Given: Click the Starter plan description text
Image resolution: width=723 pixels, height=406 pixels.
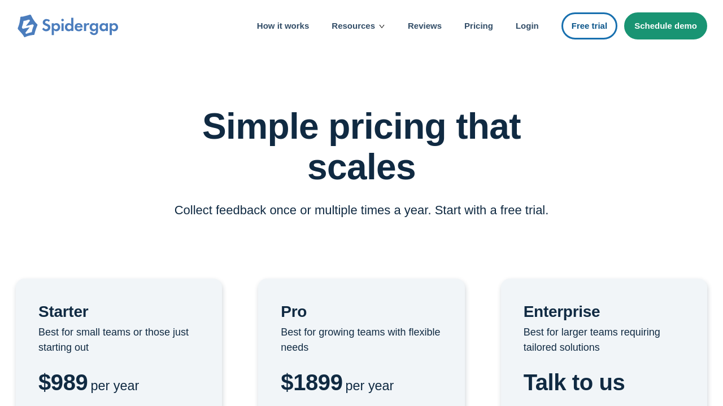Looking at the screenshot, I should 114,339.
